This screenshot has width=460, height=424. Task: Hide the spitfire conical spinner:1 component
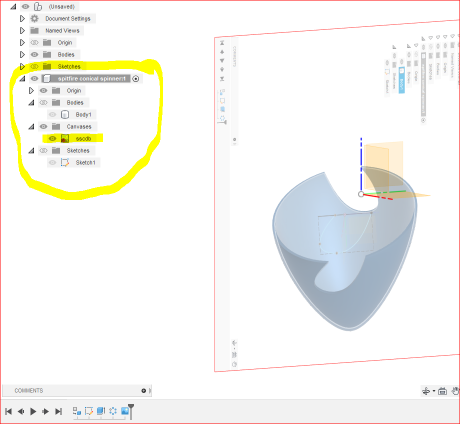pos(34,78)
